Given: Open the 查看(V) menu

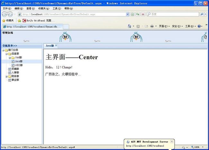Looking at the screenshot, I should 31,9.
